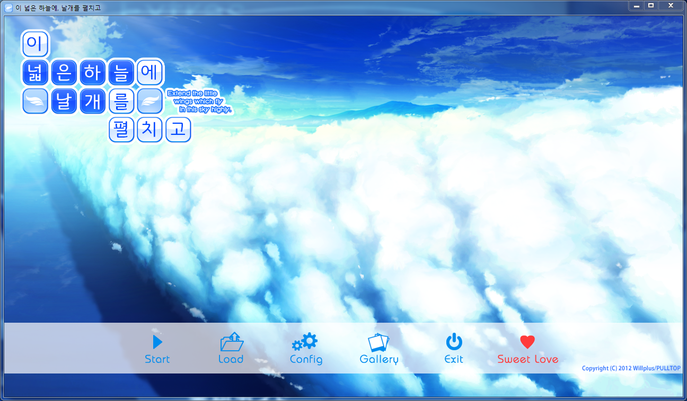Select the Sweet Love menu label
This screenshot has height=401, width=687.
pos(528,359)
